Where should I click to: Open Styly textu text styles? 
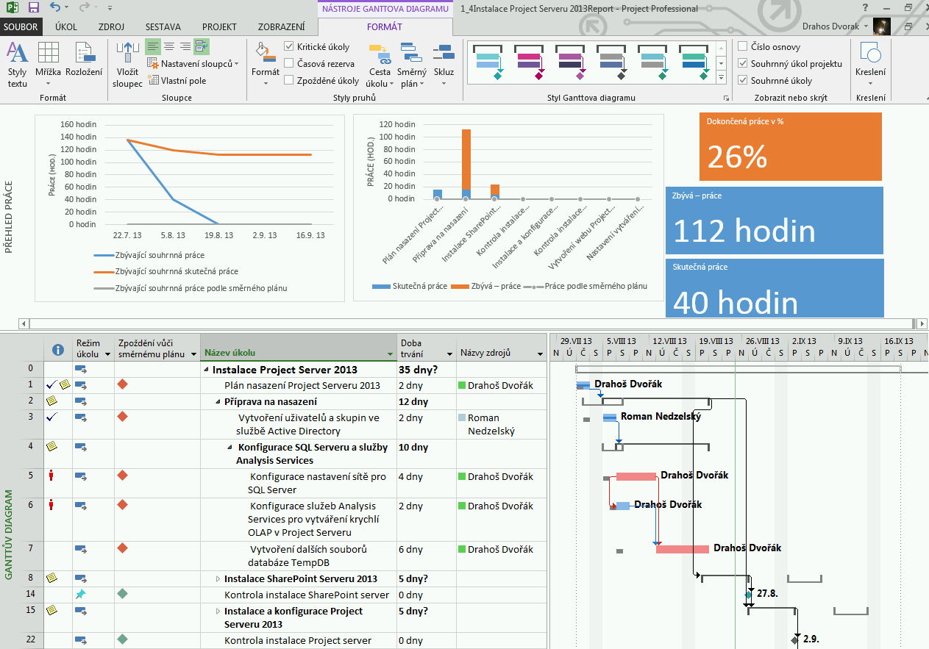[18, 65]
